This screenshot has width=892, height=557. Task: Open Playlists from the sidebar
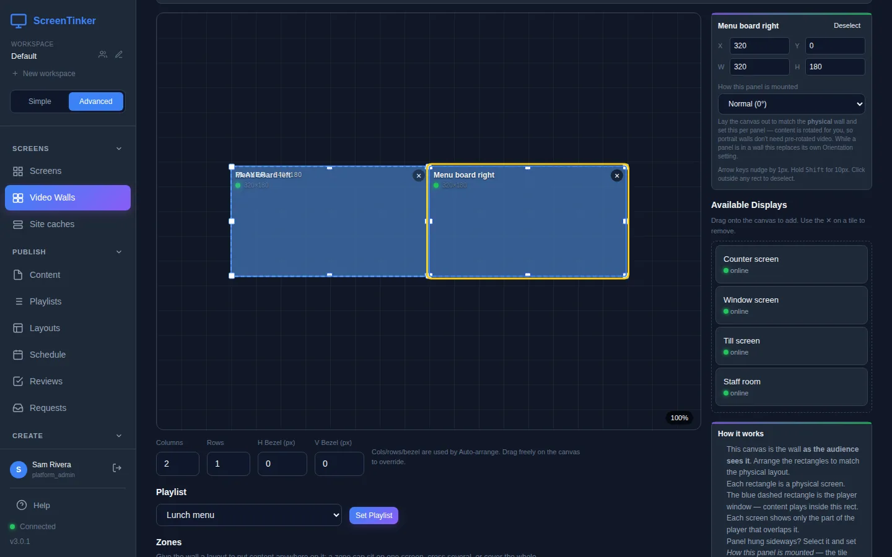click(68, 301)
